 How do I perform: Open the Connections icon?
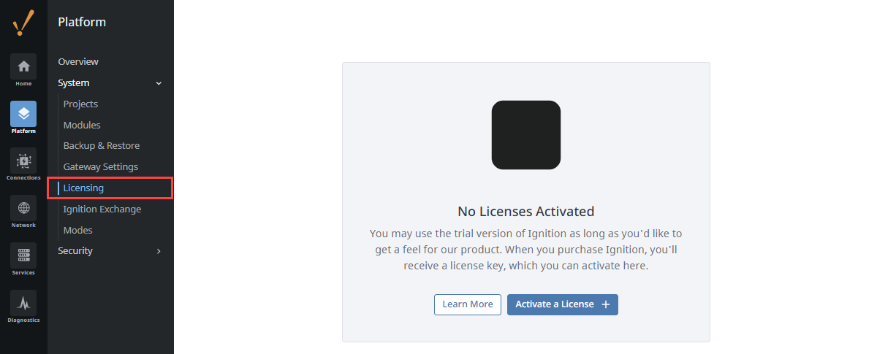pyautogui.click(x=23, y=161)
